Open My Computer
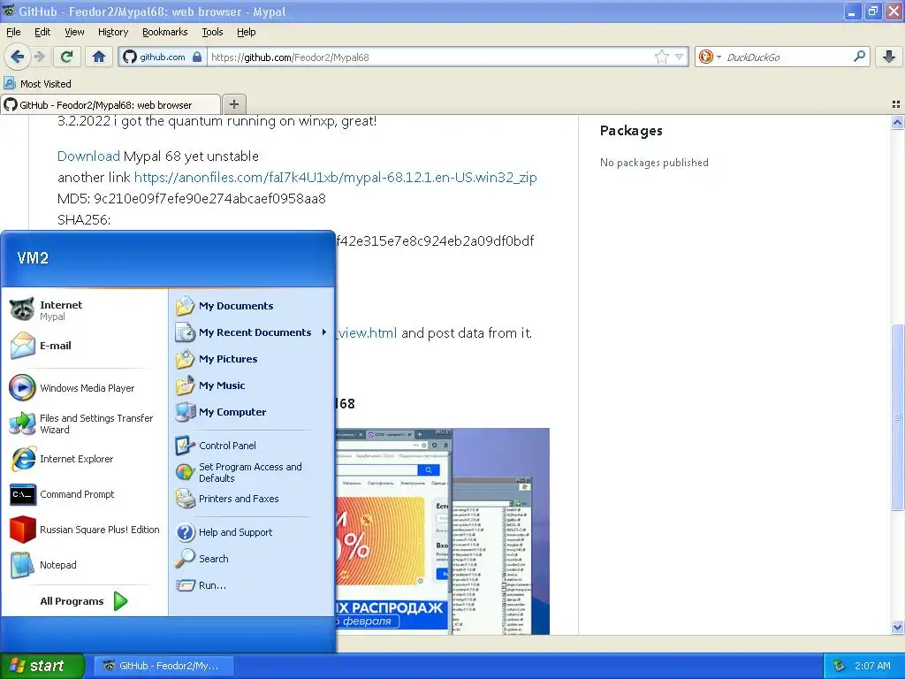The height and width of the screenshot is (679, 905). tap(252, 412)
